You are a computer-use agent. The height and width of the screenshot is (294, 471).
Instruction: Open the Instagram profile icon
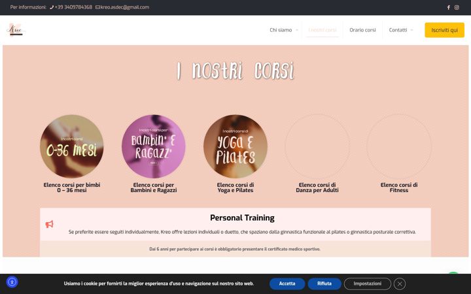tap(457, 7)
